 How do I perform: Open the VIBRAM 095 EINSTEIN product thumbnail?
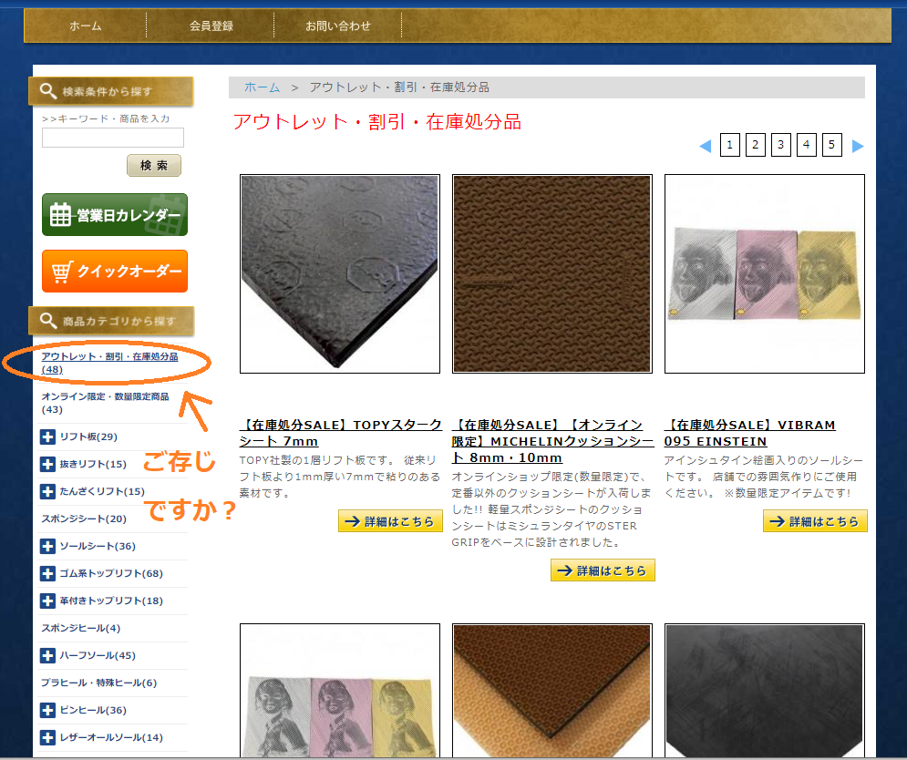(765, 273)
